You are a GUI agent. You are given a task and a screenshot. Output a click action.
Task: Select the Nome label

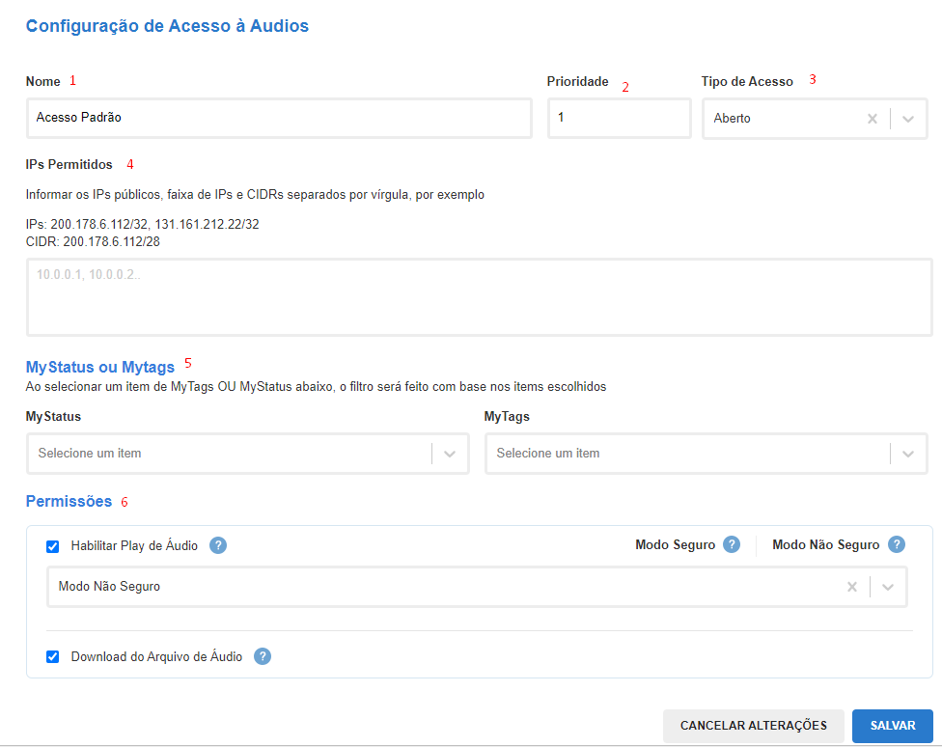[42, 82]
